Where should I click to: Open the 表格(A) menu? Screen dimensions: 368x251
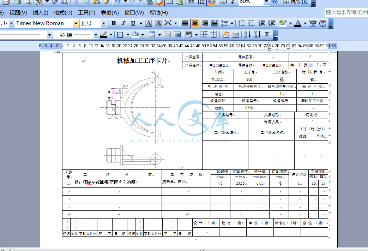110,13
